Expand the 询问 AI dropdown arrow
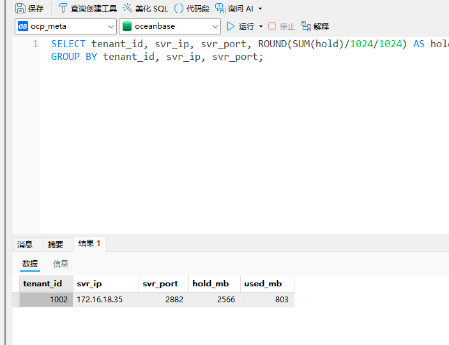 click(260, 9)
